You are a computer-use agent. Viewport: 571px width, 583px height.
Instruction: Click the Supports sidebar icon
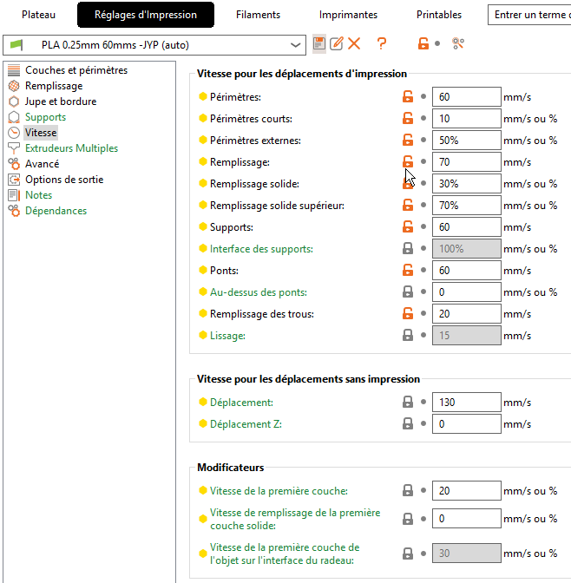[x=14, y=117]
